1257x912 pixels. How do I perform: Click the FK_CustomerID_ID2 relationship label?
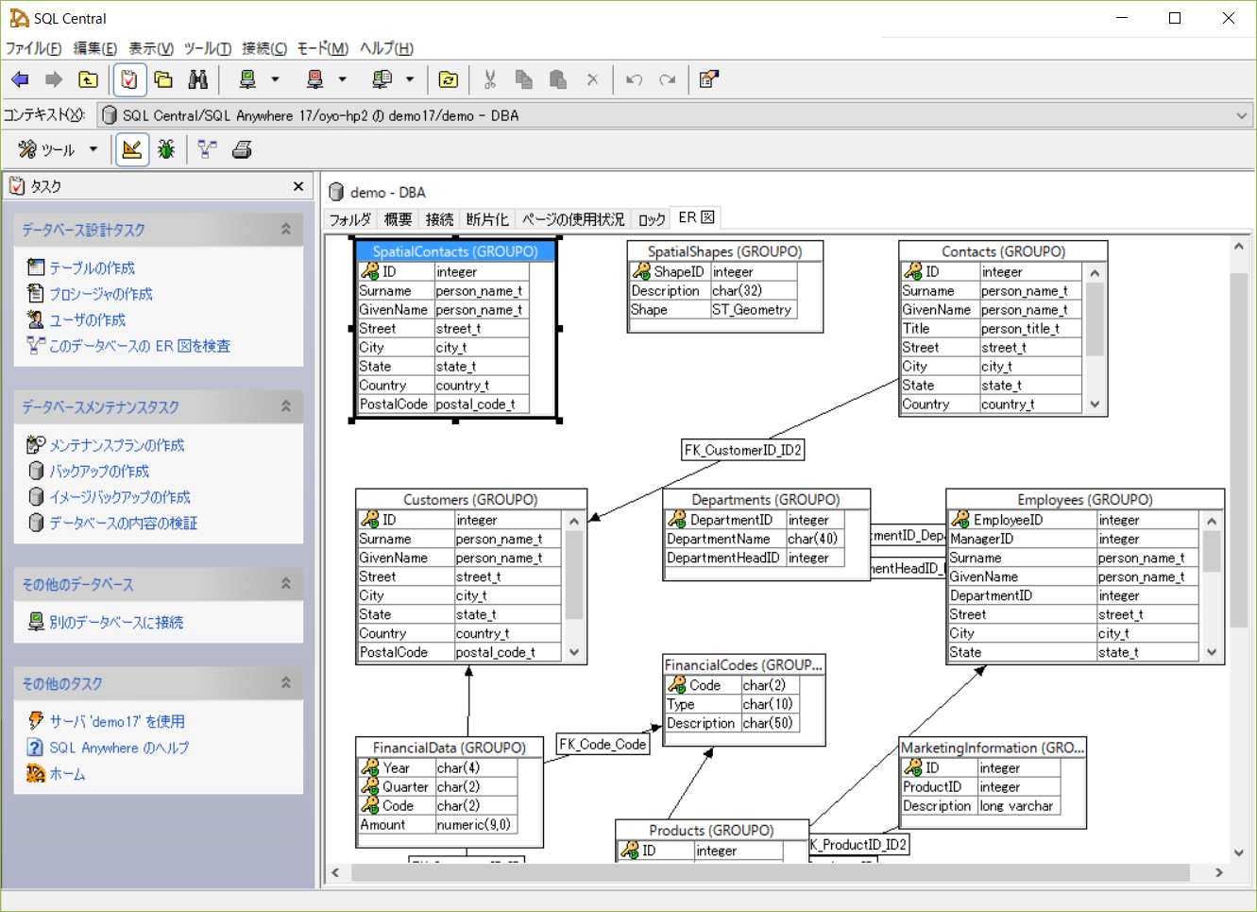pos(743,450)
